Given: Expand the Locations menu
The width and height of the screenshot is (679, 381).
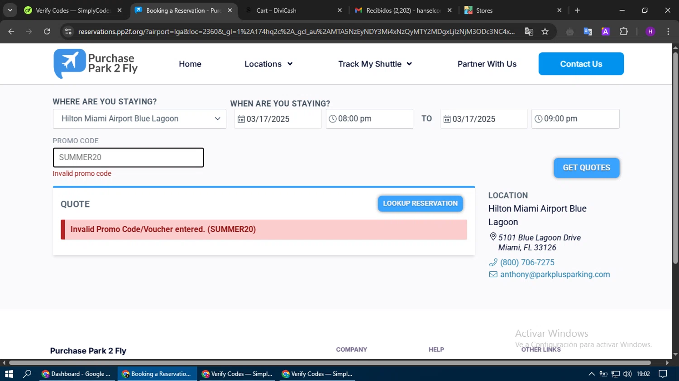Looking at the screenshot, I should point(268,64).
